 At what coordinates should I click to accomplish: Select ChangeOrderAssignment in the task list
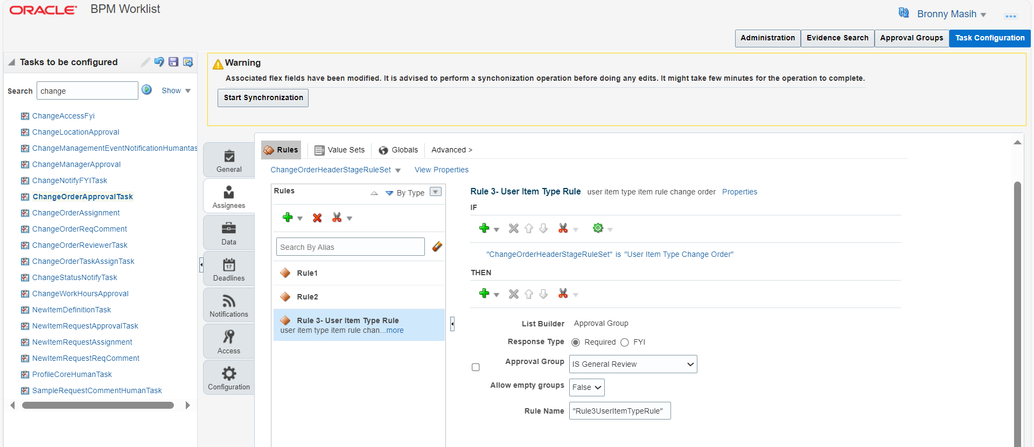(76, 213)
